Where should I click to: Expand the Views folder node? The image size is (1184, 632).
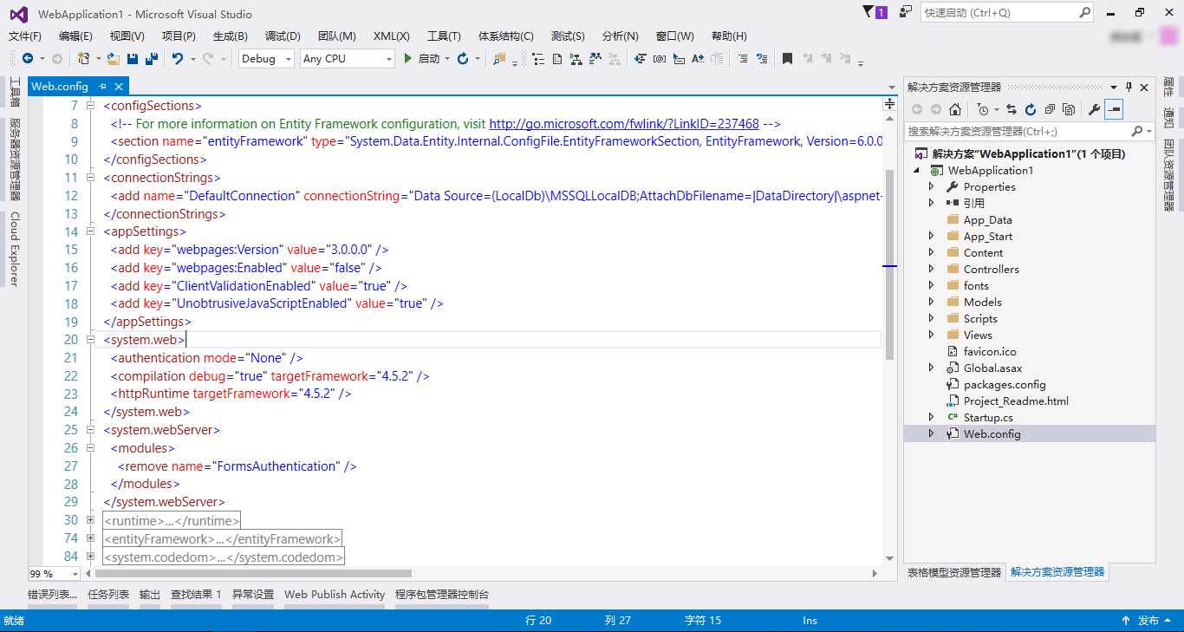point(932,335)
